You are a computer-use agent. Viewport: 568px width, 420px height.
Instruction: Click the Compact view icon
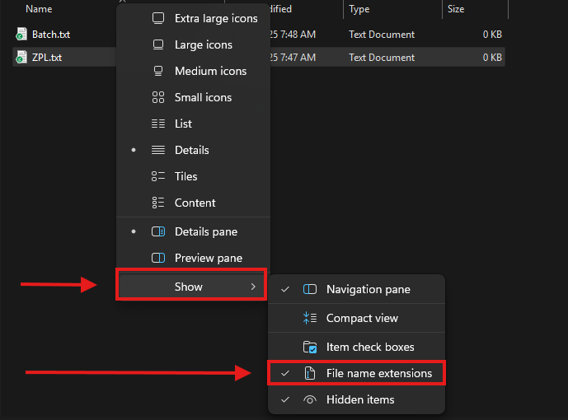310,318
